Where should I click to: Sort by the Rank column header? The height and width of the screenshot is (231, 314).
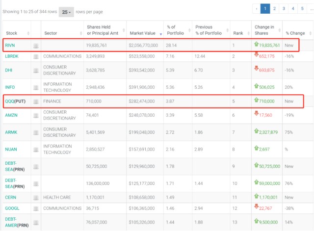tap(241, 30)
